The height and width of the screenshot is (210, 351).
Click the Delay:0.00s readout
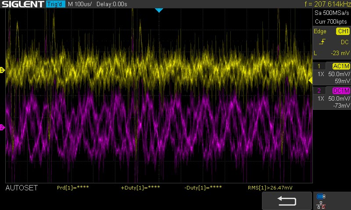[x=112, y=4]
